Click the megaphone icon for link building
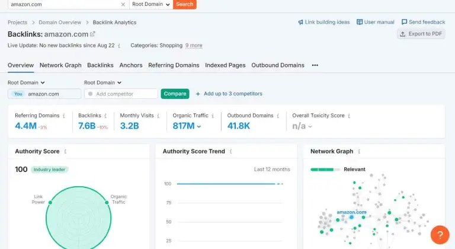This screenshot has height=249, width=455. coord(300,22)
